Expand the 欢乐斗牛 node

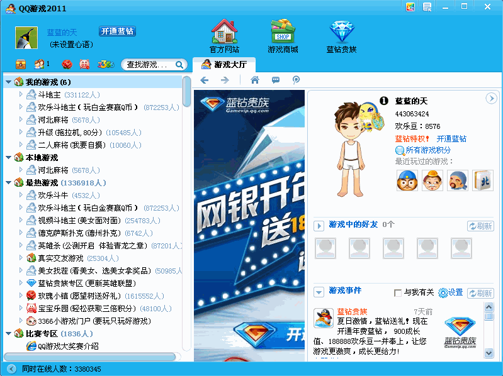coord(21,195)
